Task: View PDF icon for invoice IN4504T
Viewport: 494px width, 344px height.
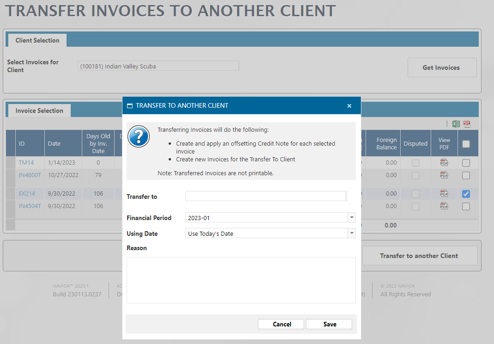Action: tap(444, 206)
